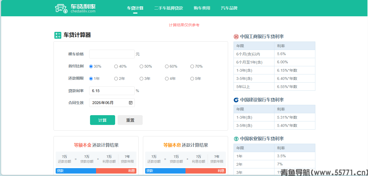Select 60% down payment ratio

coord(167,67)
